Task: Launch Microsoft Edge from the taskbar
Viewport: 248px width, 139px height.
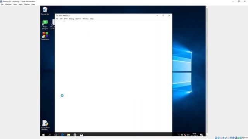Action: (x=62, y=135)
